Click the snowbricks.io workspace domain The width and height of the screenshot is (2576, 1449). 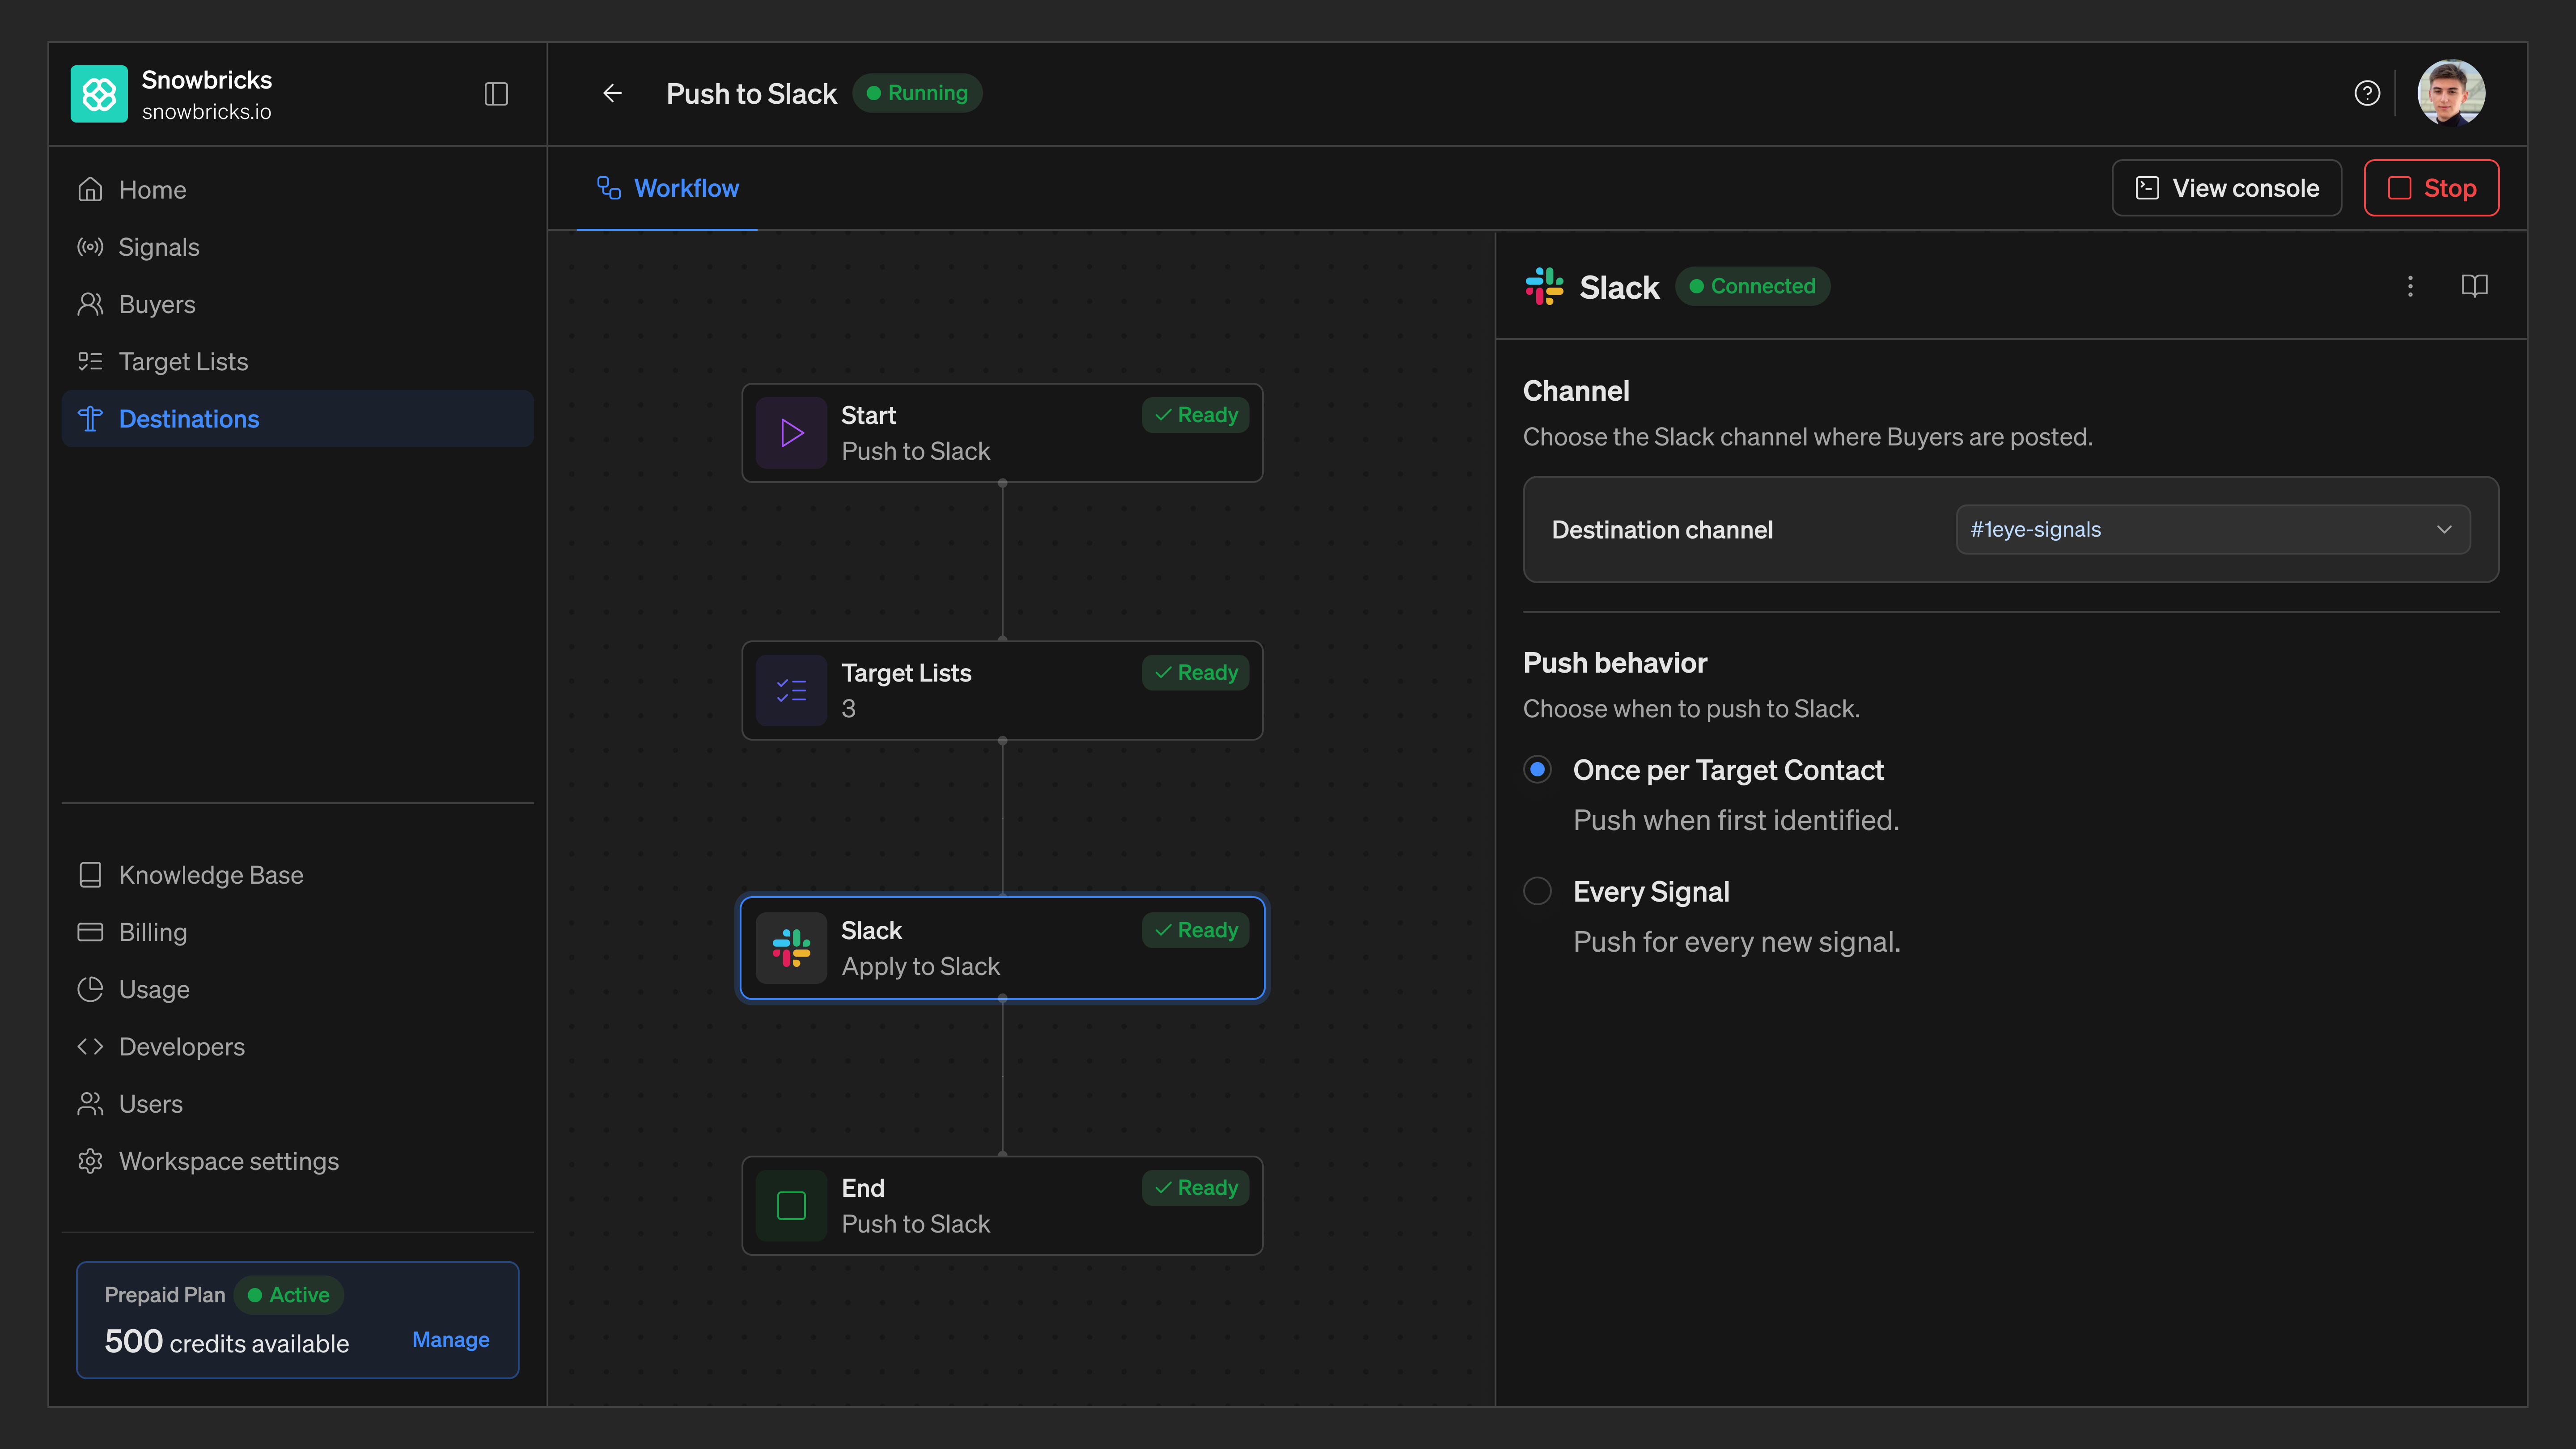point(206,112)
